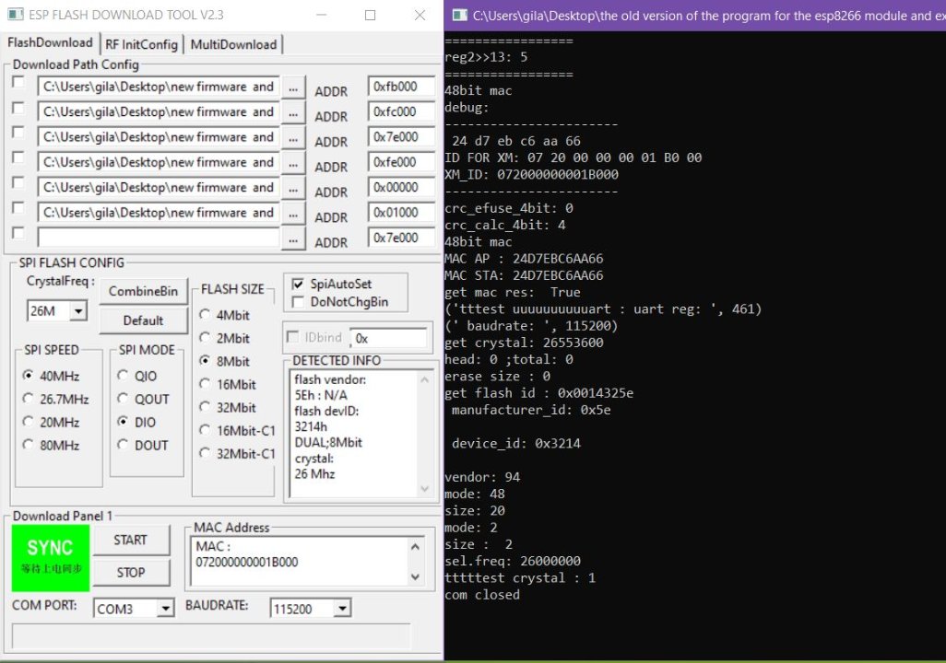Open the CrystalFreq 26M dropdown

pyautogui.click(x=78, y=311)
